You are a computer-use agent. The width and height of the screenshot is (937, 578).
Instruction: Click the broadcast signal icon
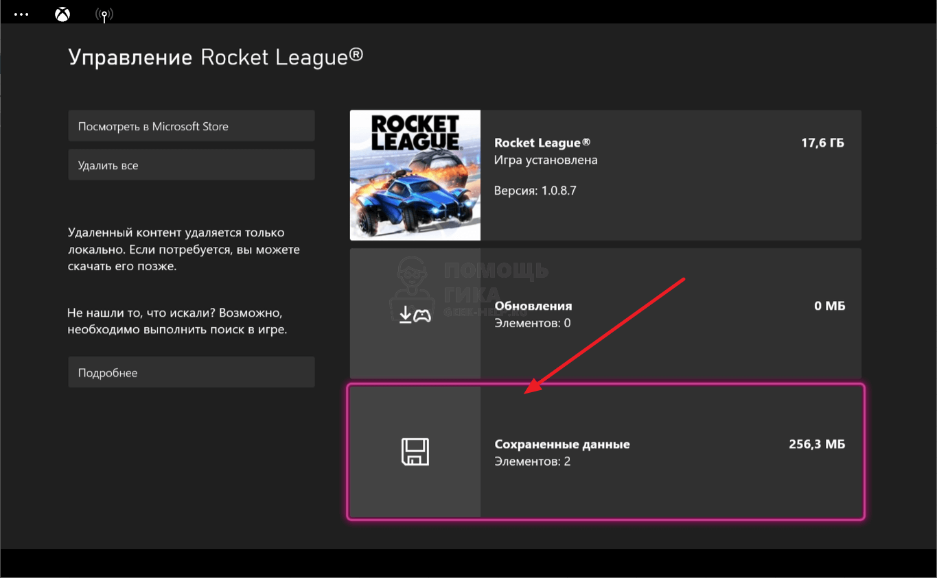click(104, 14)
